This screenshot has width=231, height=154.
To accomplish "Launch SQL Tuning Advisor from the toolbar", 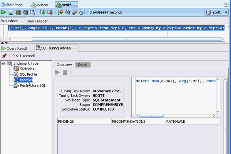I will pyautogui.click(x=32, y=12).
